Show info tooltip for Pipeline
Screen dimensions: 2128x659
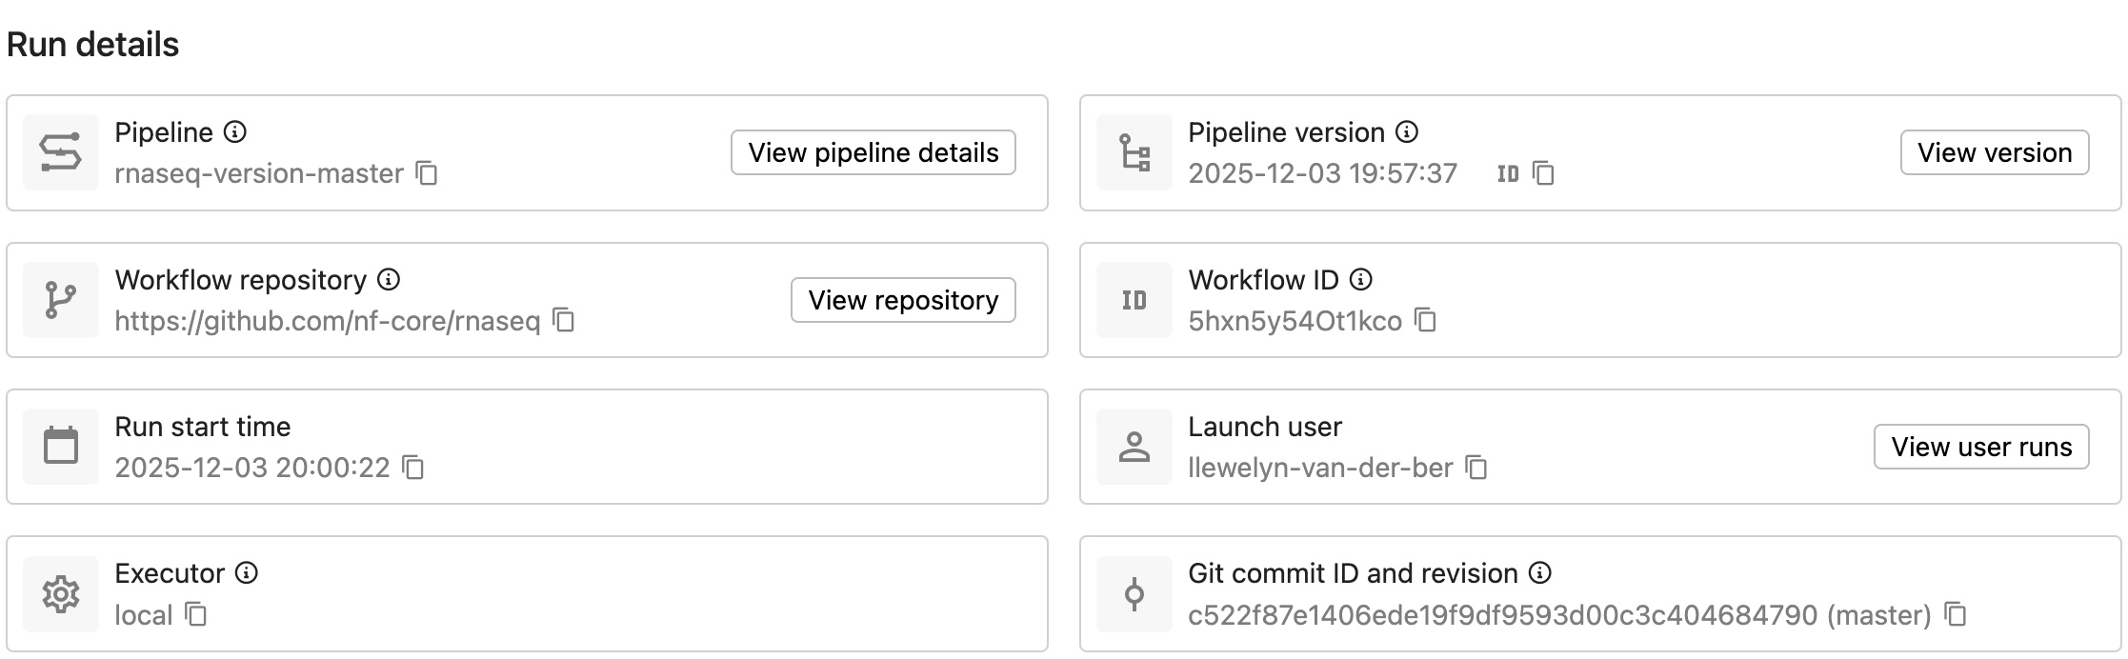pos(235,132)
